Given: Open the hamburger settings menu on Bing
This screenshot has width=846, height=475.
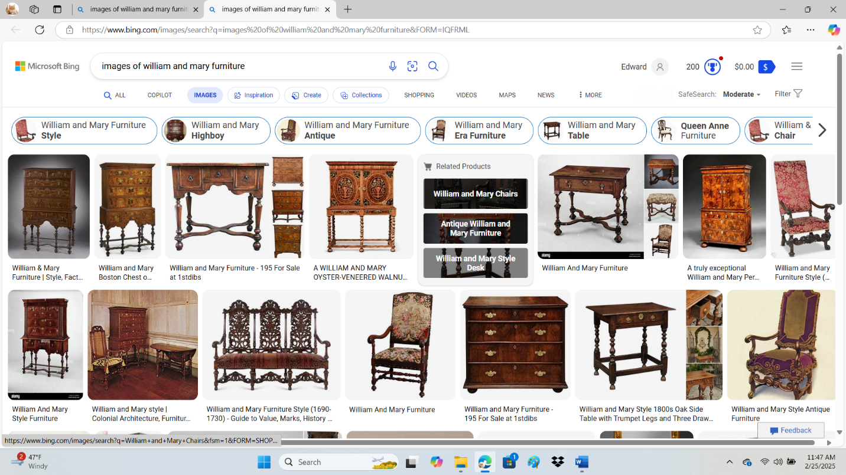Looking at the screenshot, I should pos(796,67).
